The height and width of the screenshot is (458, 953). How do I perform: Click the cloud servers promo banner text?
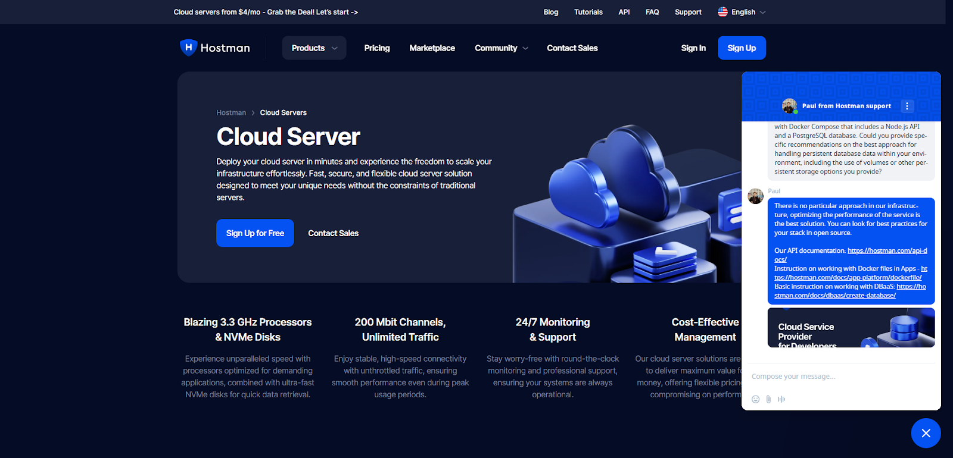point(266,12)
